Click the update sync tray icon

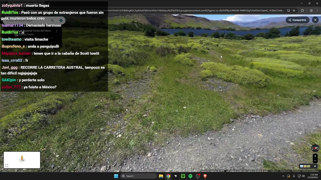[289, 176]
